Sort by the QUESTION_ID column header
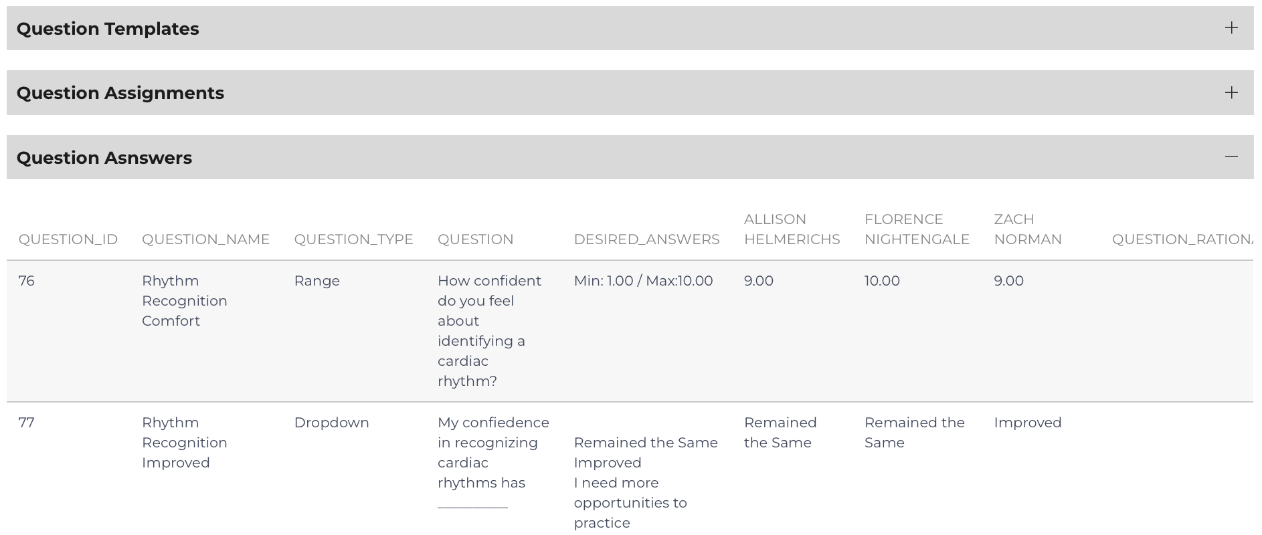1262x535 pixels. tap(68, 239)
